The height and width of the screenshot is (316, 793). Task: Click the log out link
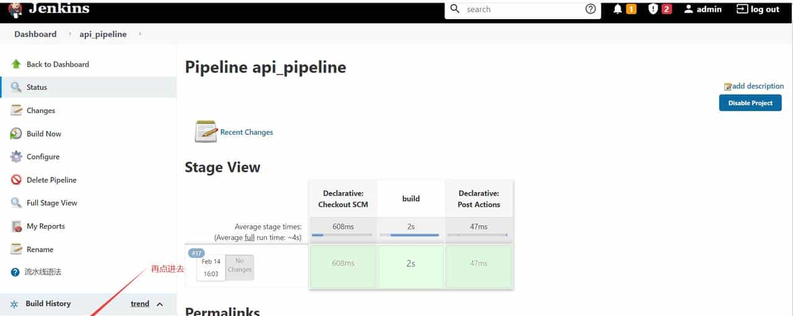pyautogui.click(x=765, y=9)
